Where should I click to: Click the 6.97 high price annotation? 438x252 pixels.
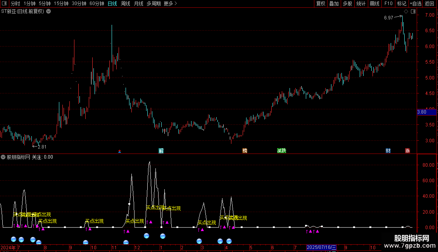click(x=388, y=17)
